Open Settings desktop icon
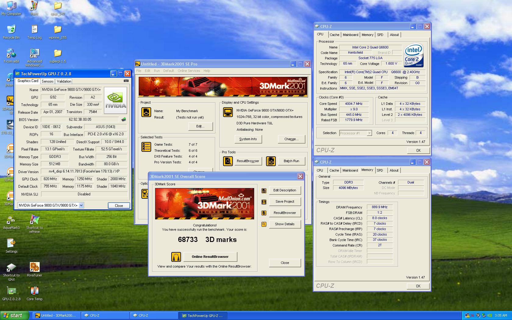Image resolution: width=512 pixels, height=320 pixels. click(x=11, y=246)
